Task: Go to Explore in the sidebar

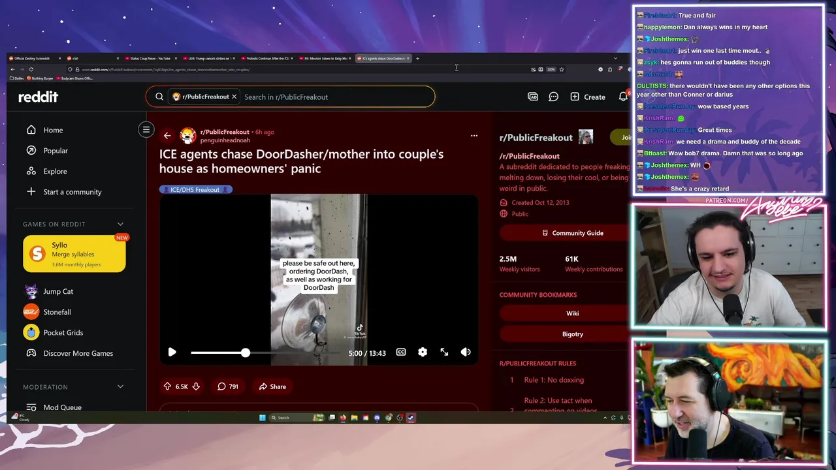Action: 55,171
